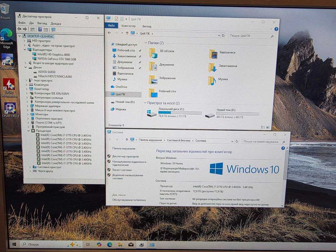Select the 3D-об'єкти folder icon

click(153, 53)
